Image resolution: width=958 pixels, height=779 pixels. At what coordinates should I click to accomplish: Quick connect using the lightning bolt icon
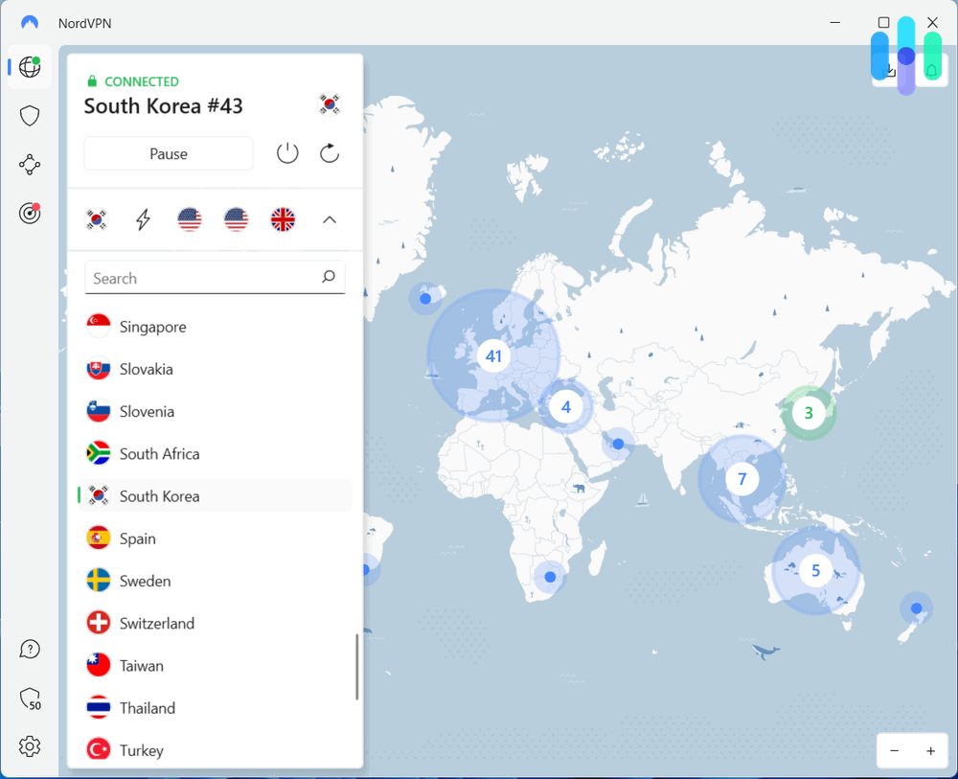point(143,219)
